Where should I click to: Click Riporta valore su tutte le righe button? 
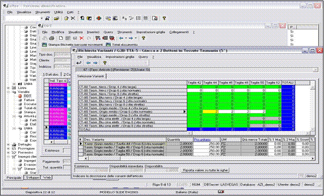(x=205, y=170)
